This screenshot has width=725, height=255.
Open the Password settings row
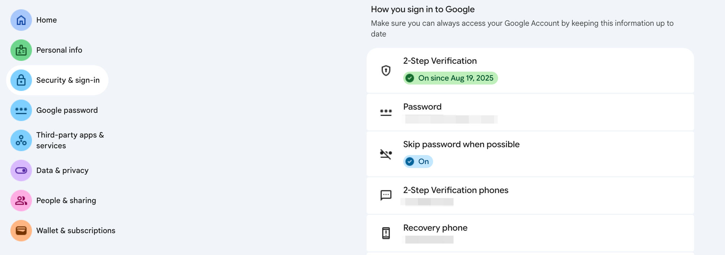pos(530,112)
